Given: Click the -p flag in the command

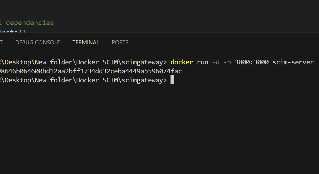Looking at the screenshot, I should 227,62.
